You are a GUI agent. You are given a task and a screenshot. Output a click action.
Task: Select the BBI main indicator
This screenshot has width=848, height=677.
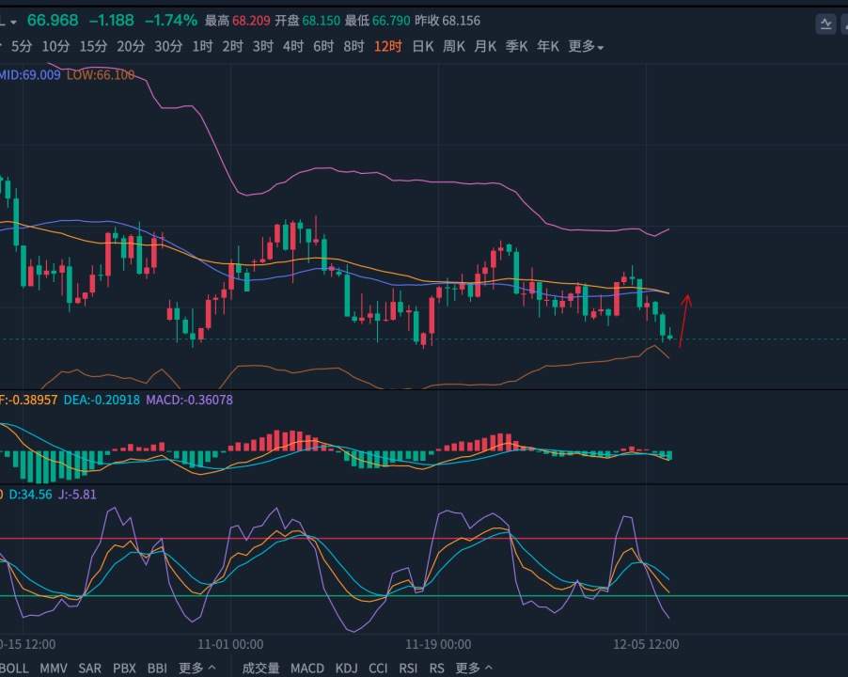click(157, 669)
